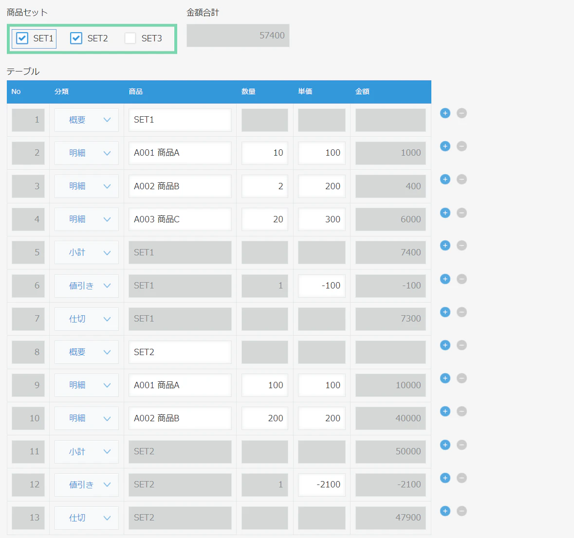The height and width of the screenshot is (538, 574).
Task: Open the 小計 dropdown in row 5
Action: click(86, 252)
